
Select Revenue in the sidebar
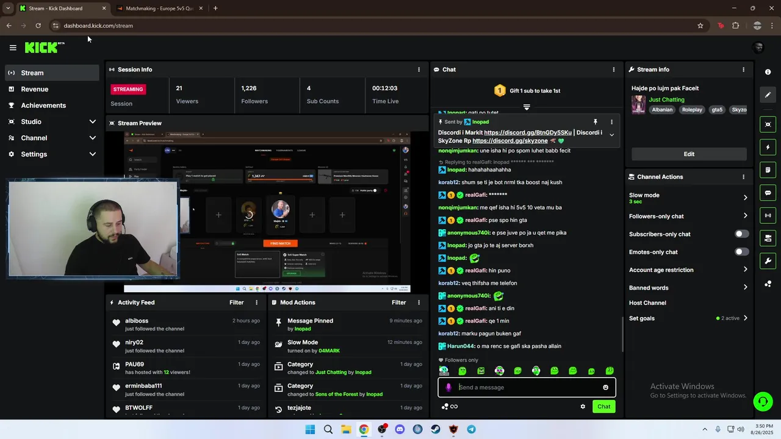[52, 89]
